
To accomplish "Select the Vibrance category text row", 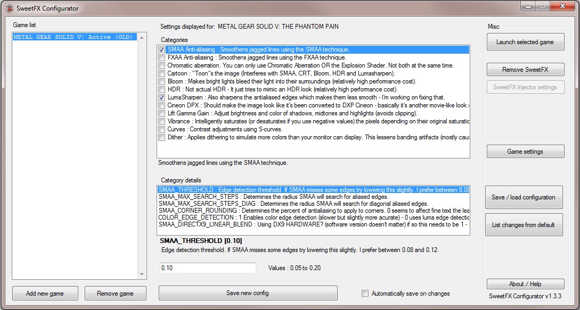I will [x=318, y=121].
